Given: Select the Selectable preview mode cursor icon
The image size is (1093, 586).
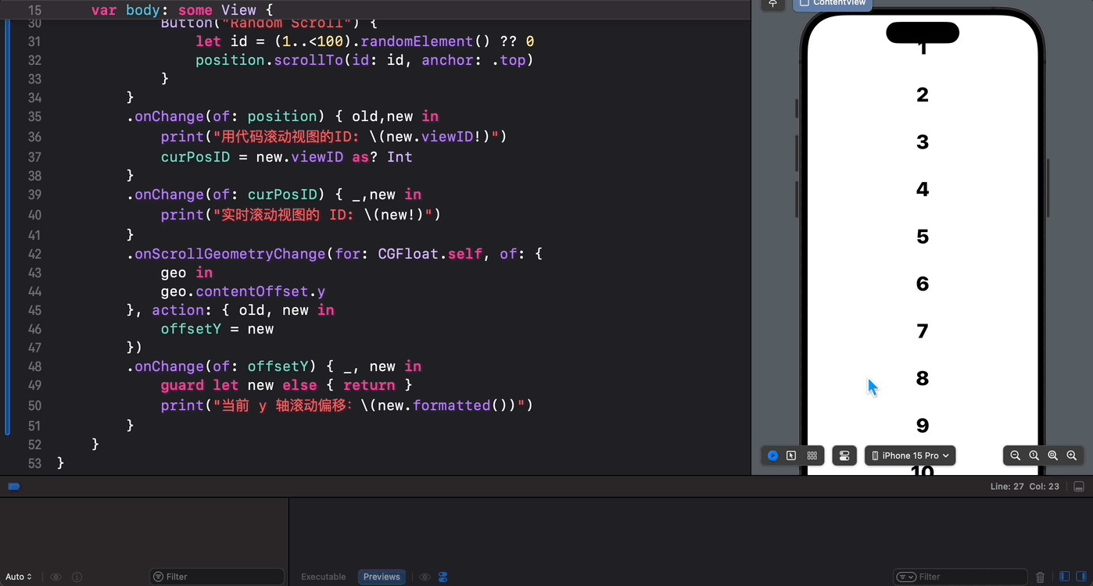Looking at the screenshot, I should point(791,456).
